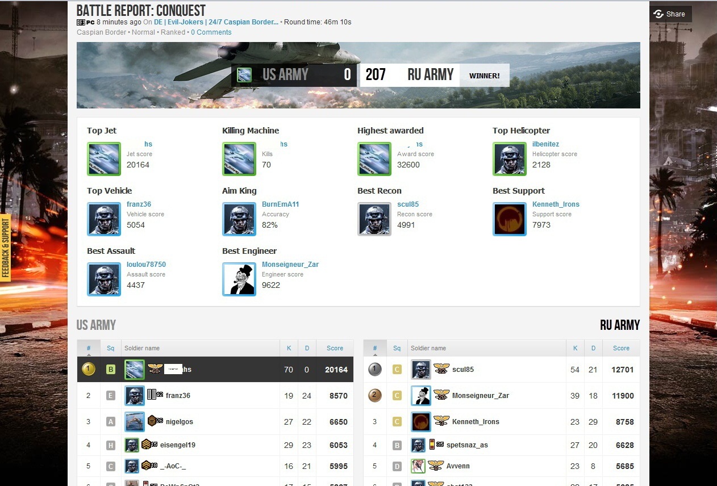Click franz36 avatar in US Army table
Viewport: 717px width, 486px height.
[x=135, y=396]
